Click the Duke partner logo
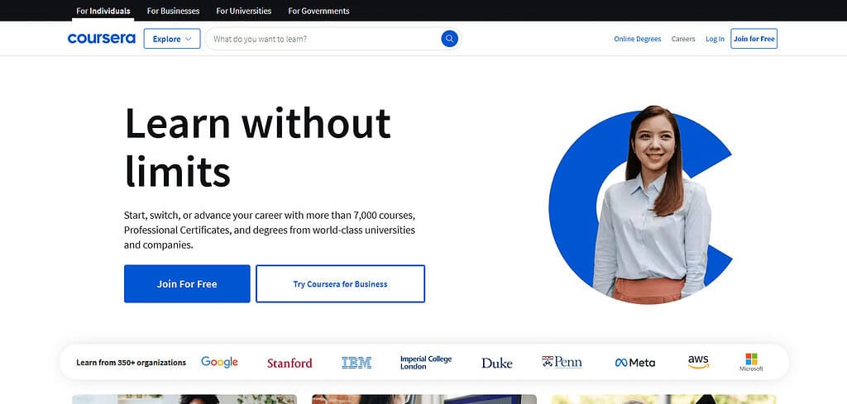 click(496, 363)
